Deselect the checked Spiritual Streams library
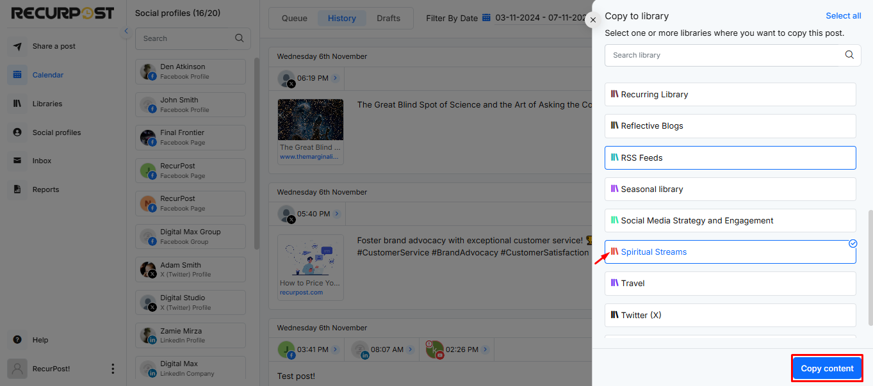This screenshot has height=386, width=873. pyautogui.click(x=730, y=252)
